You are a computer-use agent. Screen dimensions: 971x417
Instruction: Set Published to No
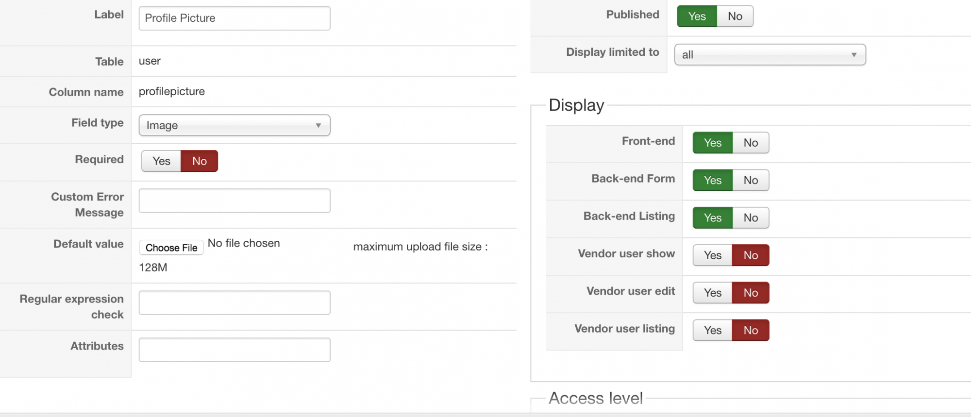pos(735,17)
